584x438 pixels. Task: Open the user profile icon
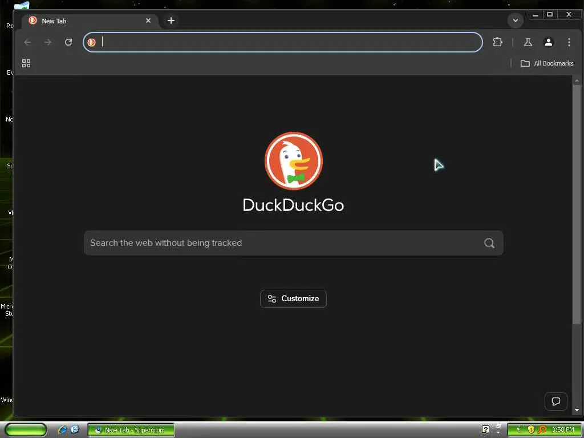548,42
